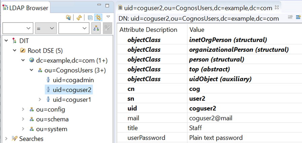Expand the ou=schema node
Image resolution: width=302 pixels, height=143 pixels.
click(23, 119)
